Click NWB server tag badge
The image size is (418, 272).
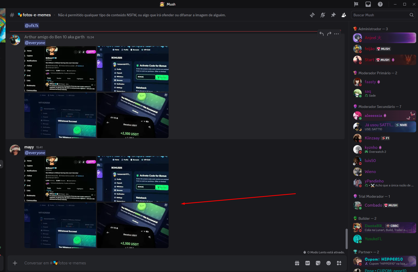point(401,125)
